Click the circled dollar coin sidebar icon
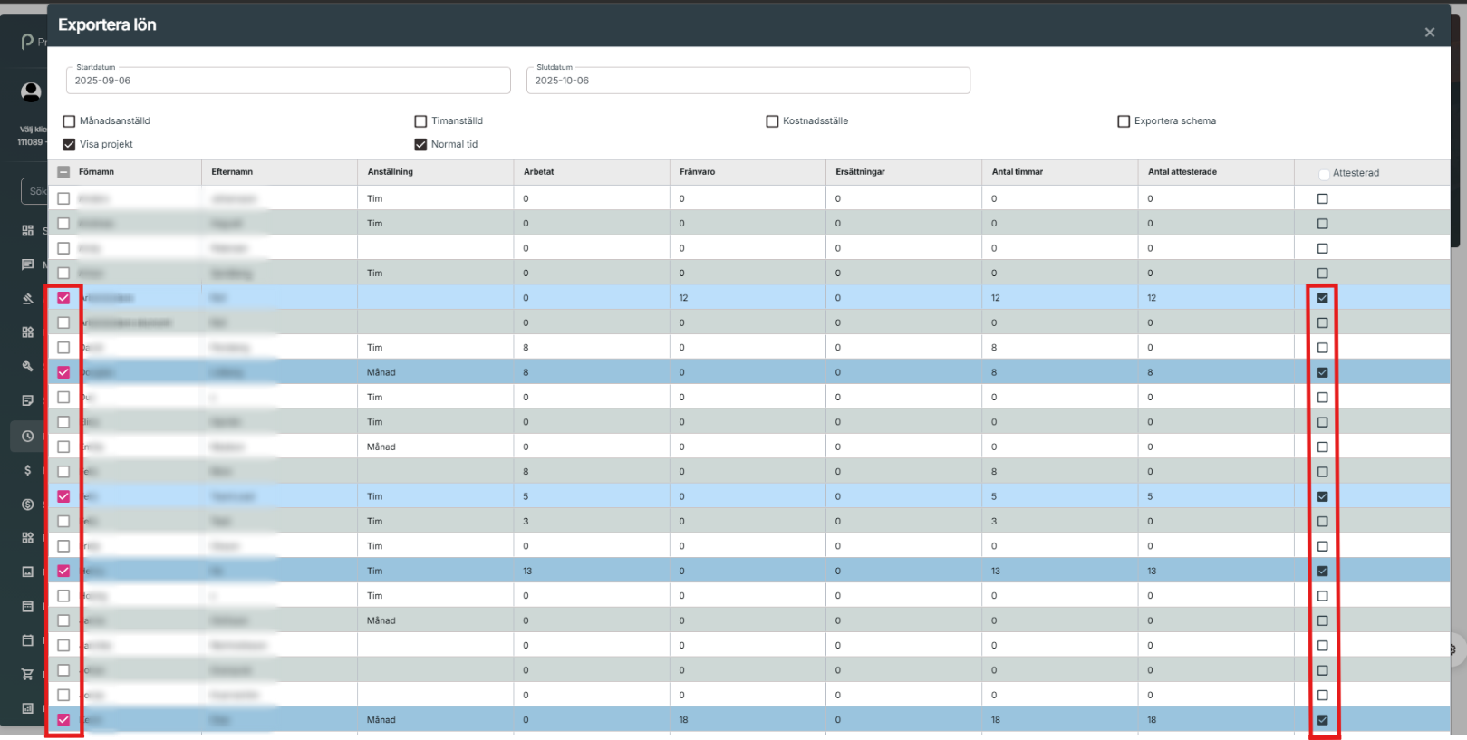 pos(28,505)
